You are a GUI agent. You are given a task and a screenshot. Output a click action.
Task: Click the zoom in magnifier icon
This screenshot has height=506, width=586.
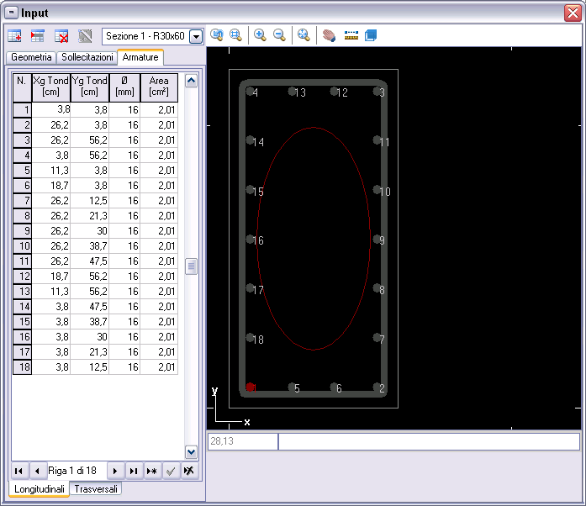pos(260,35)
